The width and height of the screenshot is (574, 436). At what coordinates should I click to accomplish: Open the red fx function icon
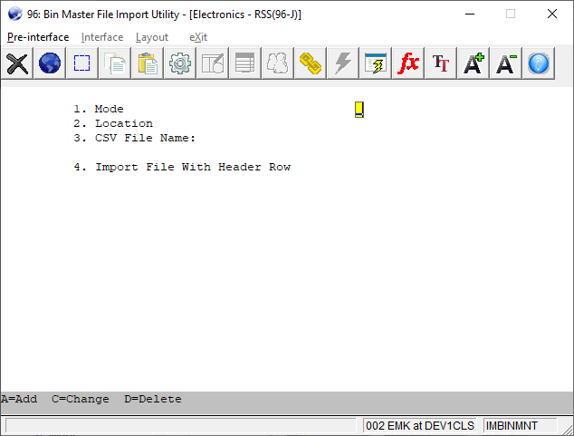(407, 63)
